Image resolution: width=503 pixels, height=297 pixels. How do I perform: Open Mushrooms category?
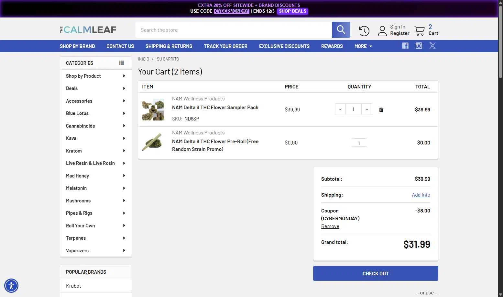pos(78,201)
